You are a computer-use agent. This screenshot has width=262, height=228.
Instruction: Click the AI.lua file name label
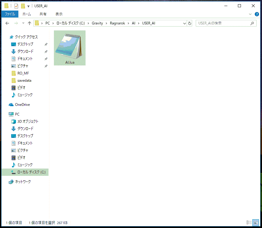[x=70, y=62]
